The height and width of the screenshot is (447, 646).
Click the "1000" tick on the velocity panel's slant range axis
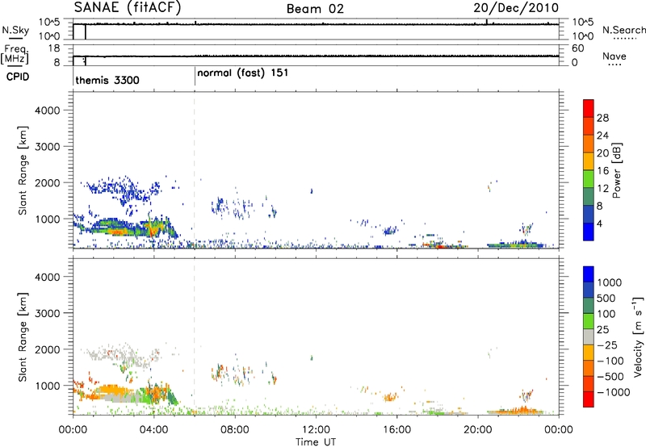tap(47, 385)
